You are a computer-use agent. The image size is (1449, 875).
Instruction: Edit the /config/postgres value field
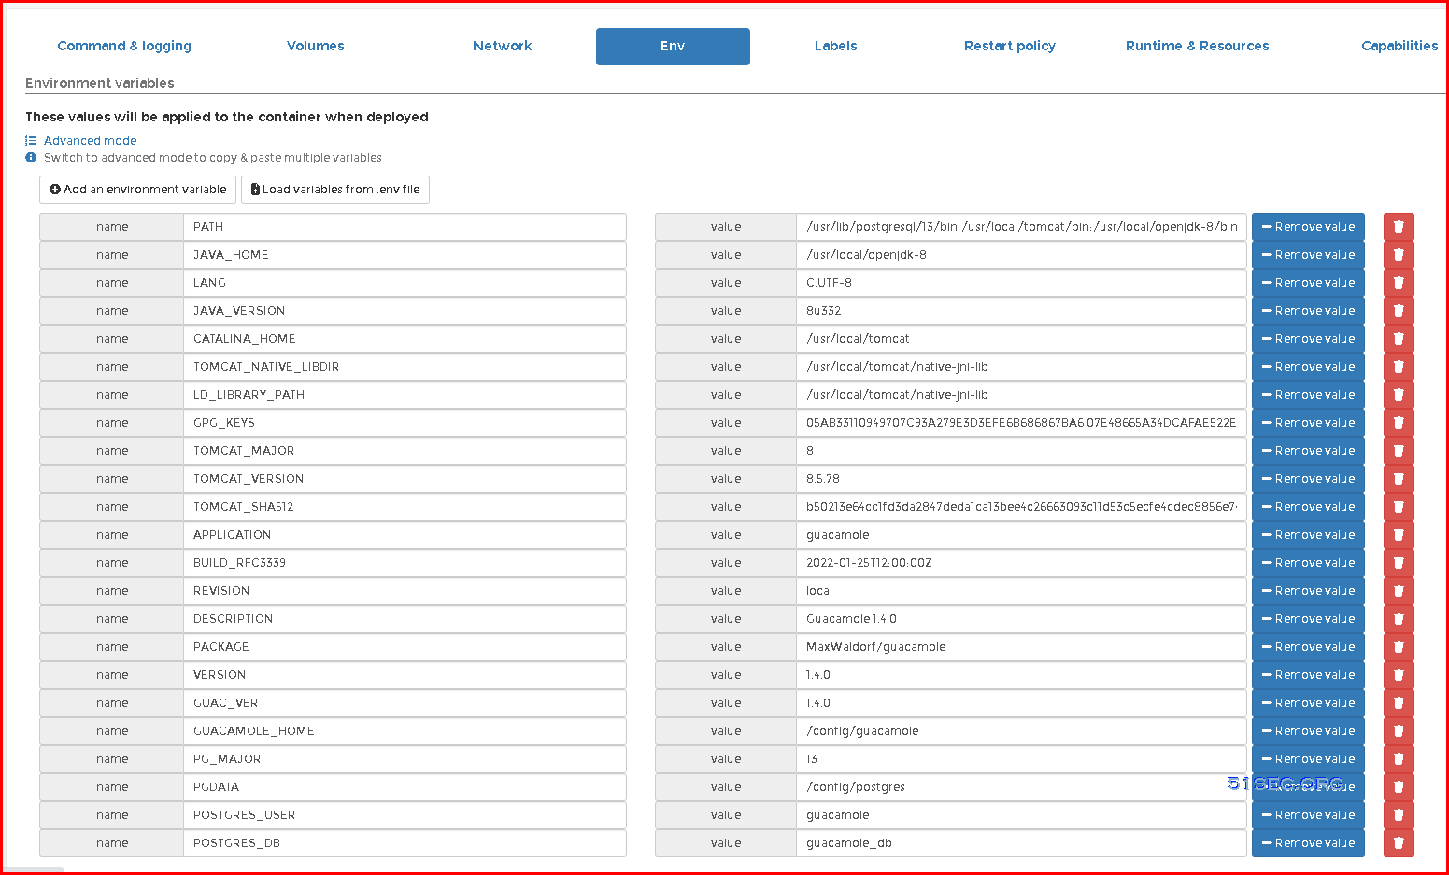click(1022, 787)
